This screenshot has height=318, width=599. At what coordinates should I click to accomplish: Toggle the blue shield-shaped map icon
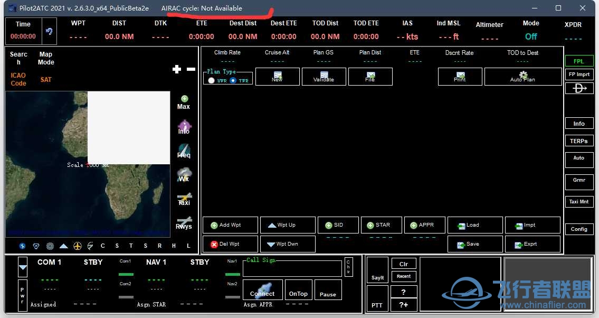36,246
